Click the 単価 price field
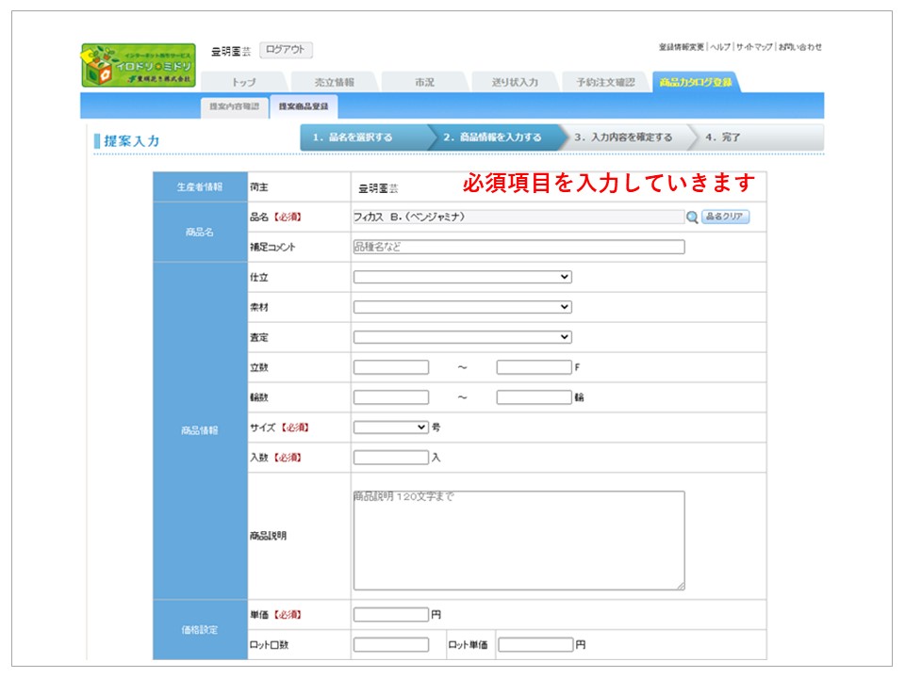 point(390,615)
